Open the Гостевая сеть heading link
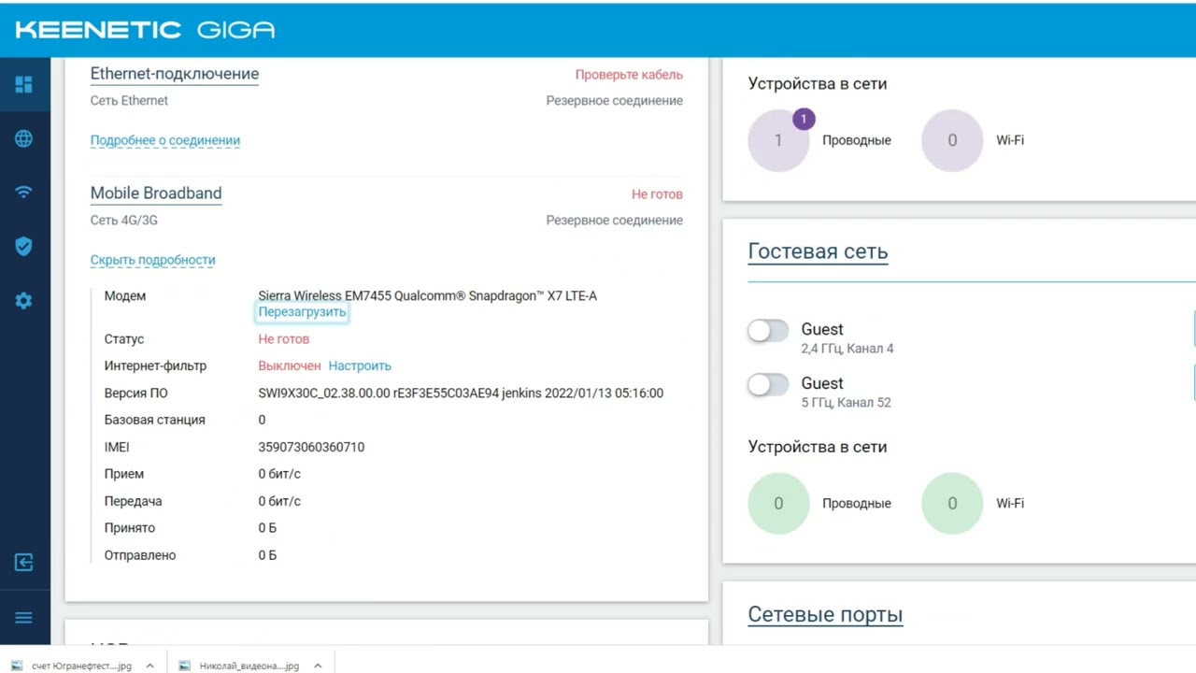 [x=818, y=251]
